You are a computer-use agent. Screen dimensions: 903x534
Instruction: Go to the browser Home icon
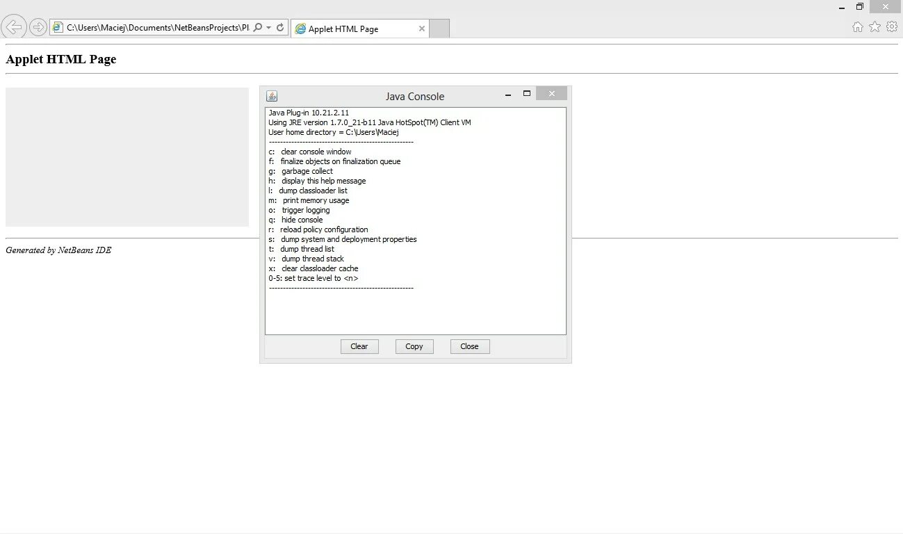[x=858, y=27]
